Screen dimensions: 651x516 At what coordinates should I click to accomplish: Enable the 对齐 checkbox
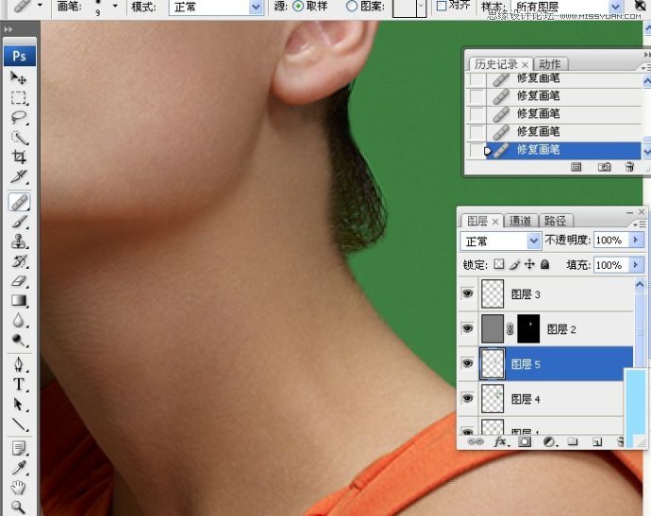[442, 6]
